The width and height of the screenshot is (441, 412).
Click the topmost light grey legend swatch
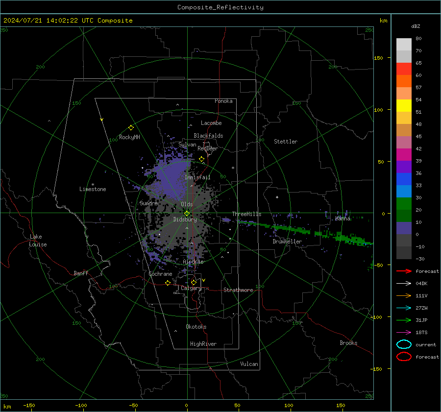click(x=404, y=45)
